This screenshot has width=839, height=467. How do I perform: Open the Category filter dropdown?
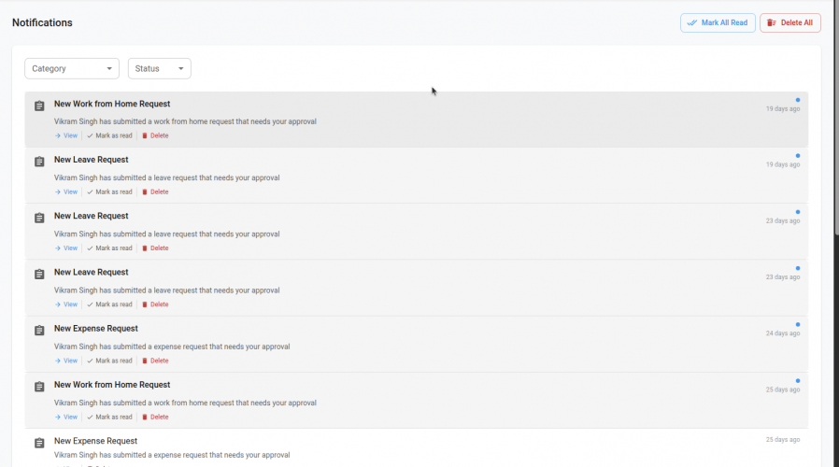pyautogui.click(x=72, y=68)
